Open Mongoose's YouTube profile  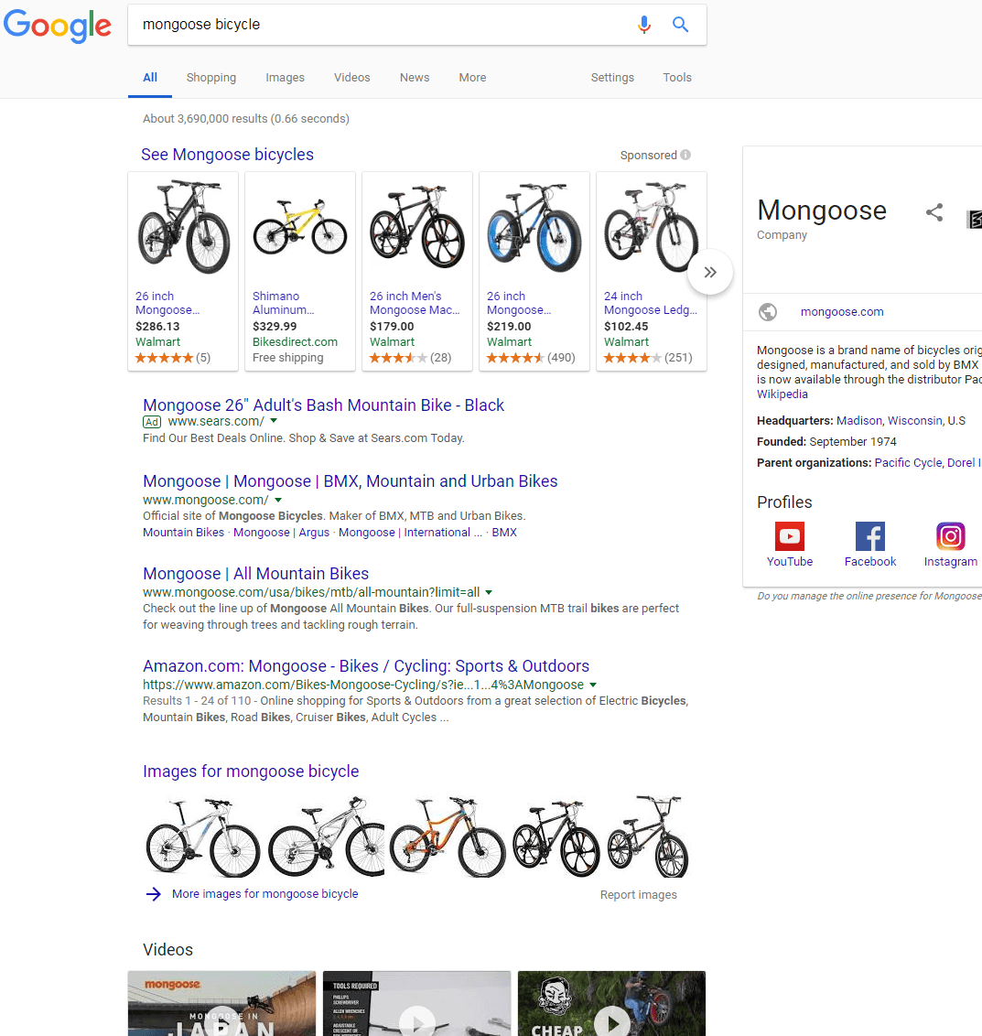click(789, 536)
